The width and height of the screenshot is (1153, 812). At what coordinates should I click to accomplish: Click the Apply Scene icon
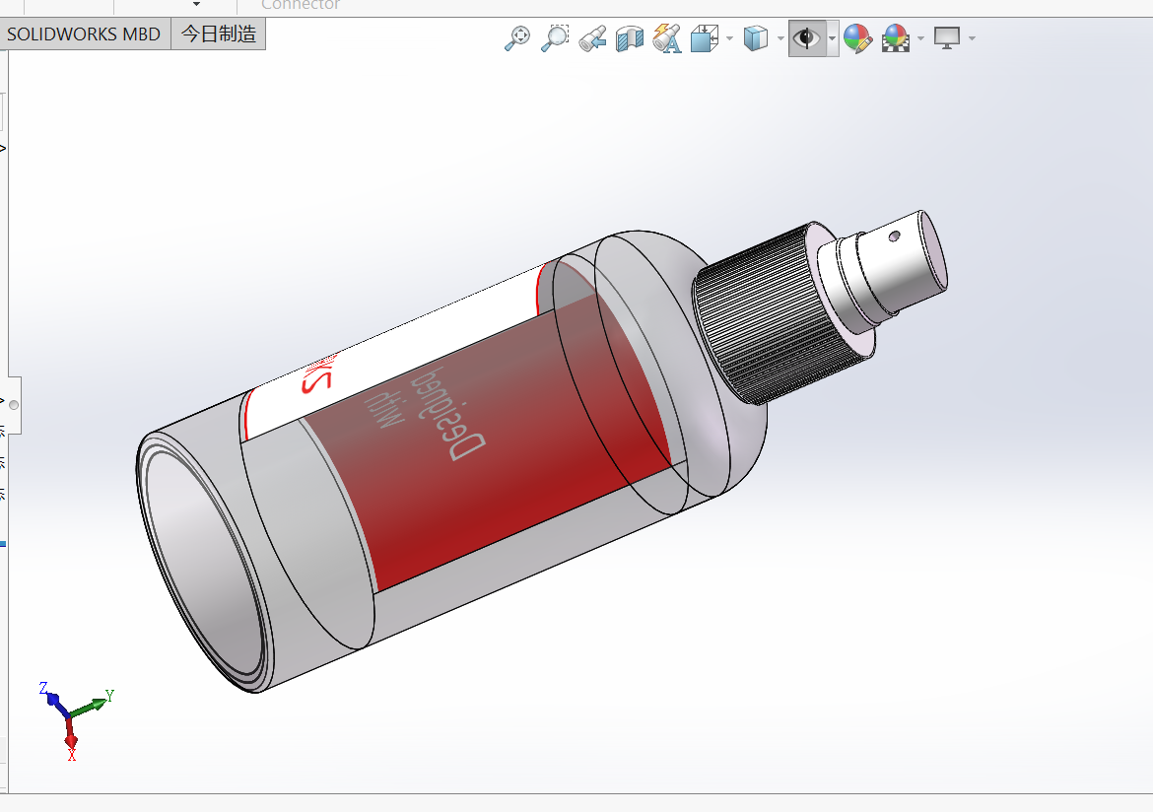[x=895, y=38]
